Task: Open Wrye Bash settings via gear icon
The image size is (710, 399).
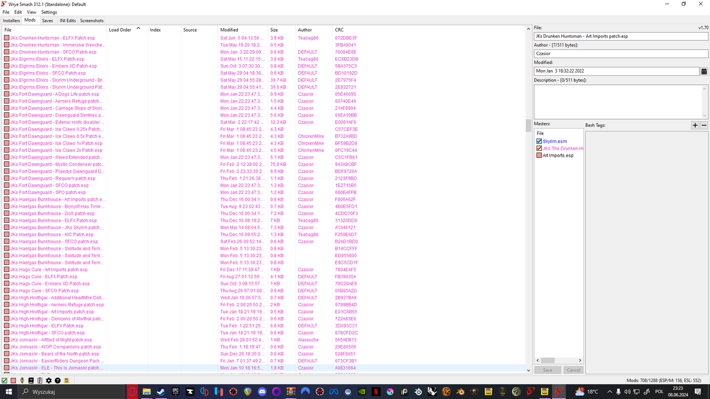Action: click(49, 380)
